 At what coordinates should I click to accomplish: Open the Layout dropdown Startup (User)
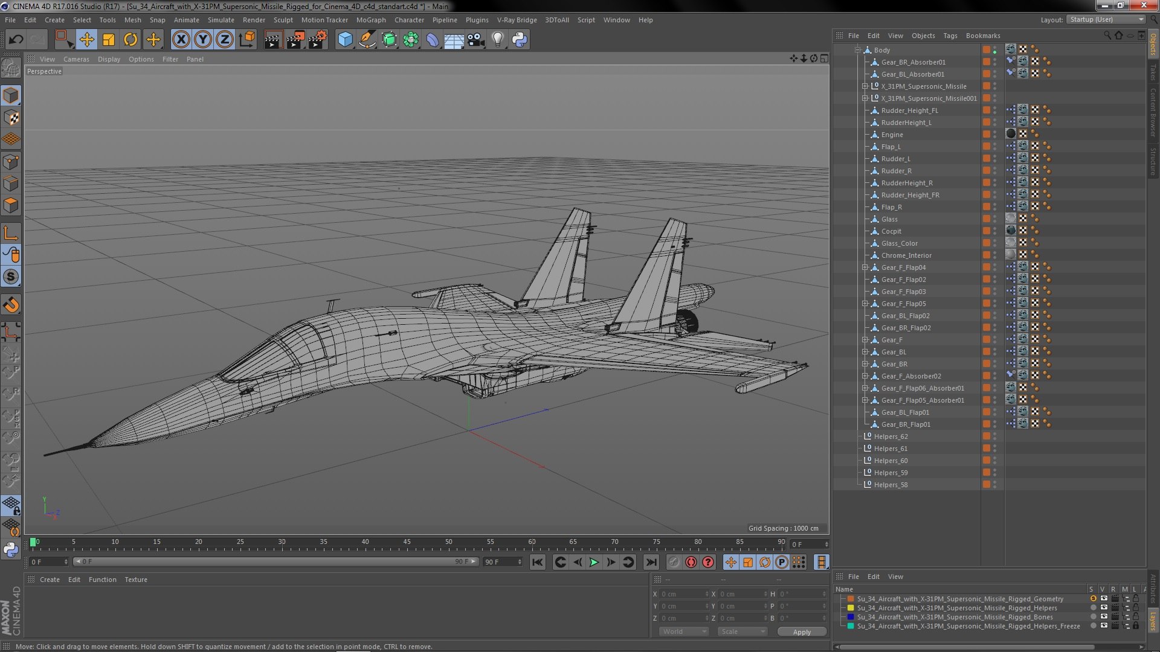tap(1106, 19)
